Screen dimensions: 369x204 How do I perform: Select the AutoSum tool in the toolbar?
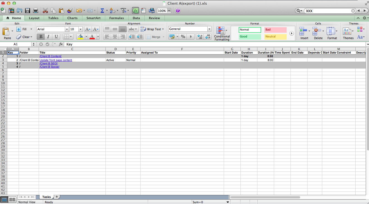[x=102, y=11]
